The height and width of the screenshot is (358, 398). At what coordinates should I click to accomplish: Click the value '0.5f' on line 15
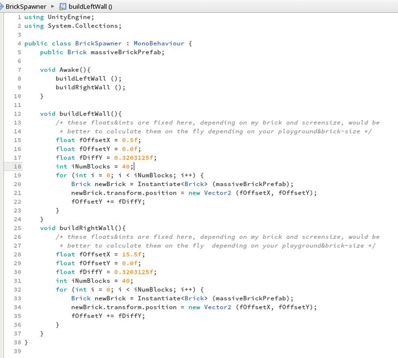click(x=129, y=140)
